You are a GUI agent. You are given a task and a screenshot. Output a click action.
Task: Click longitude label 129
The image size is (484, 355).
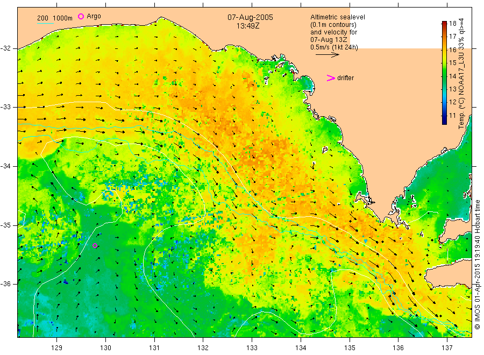pyautogui.click(x=57, y=348)
